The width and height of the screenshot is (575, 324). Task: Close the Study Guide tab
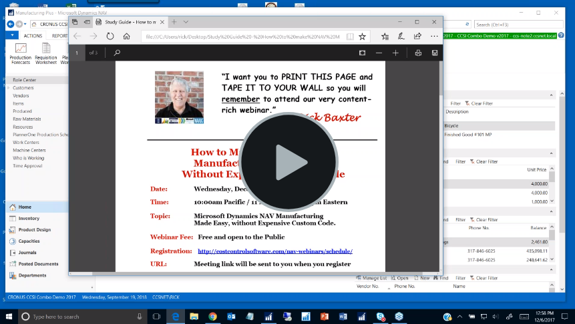point(162,22)
